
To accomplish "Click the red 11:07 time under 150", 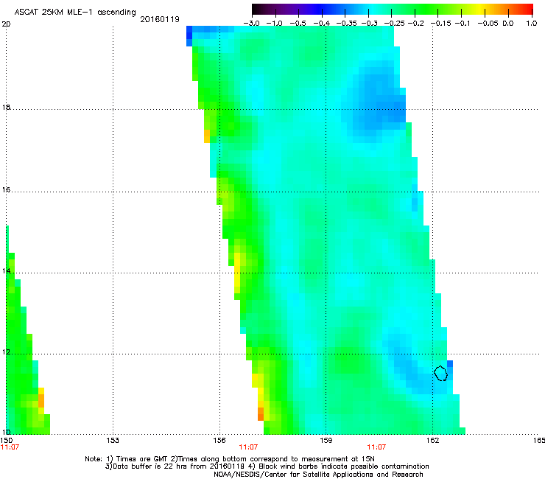I will 10,447.
